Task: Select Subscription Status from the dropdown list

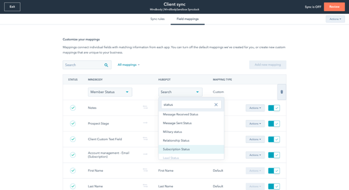Action: (176, 149)
